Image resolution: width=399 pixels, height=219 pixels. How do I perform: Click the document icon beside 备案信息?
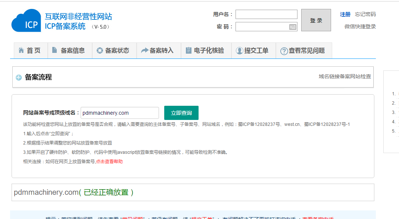(x=54, y=50)
